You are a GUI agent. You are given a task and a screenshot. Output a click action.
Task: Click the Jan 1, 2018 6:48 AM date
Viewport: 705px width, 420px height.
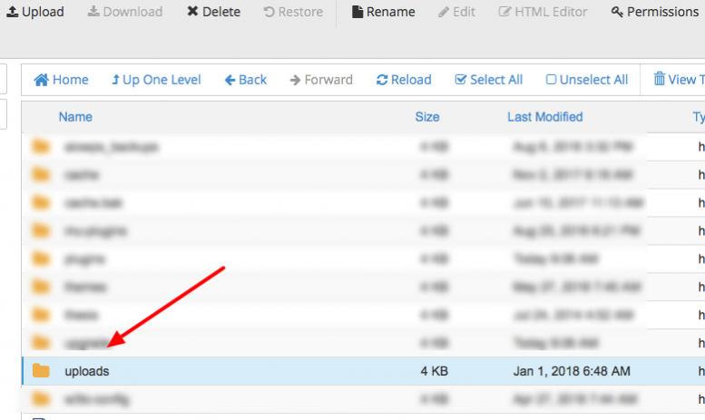coord(572,371)
